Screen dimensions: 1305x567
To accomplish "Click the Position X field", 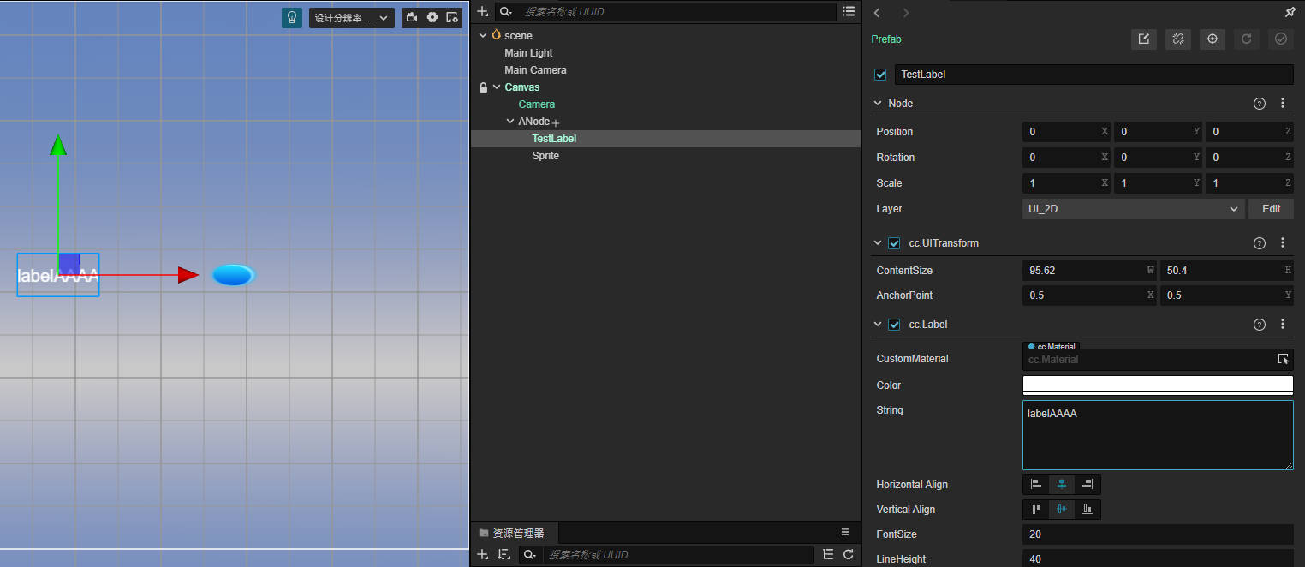I will click(1066, 132).
